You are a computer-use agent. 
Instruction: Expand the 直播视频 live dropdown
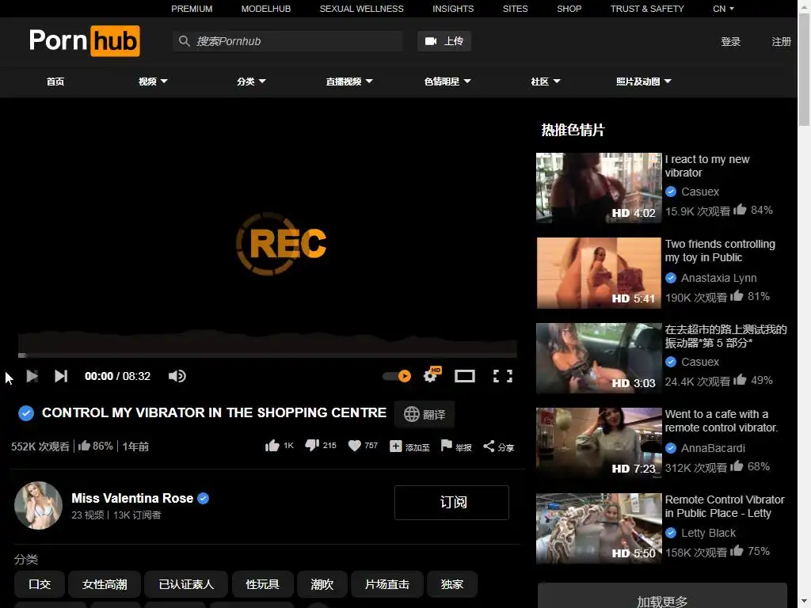point(349,82)
